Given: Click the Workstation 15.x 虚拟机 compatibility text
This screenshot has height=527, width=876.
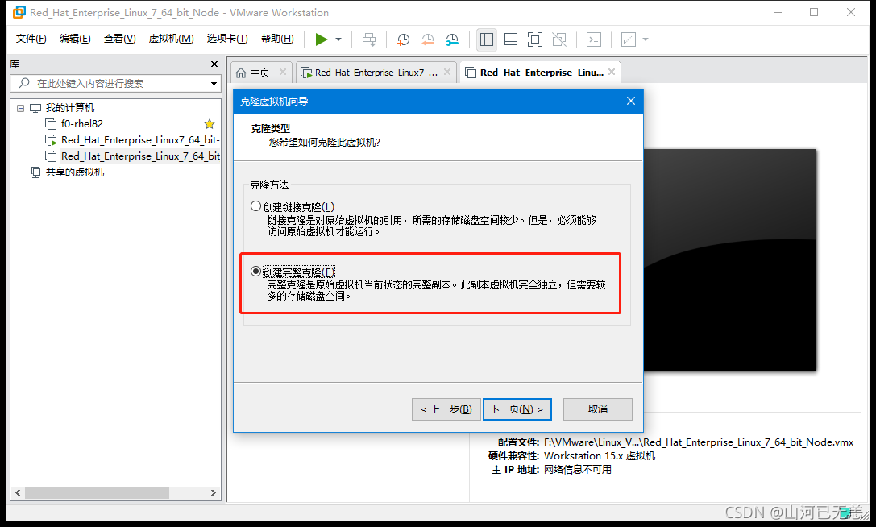Looking at the screenshot, I should [600, 456].
